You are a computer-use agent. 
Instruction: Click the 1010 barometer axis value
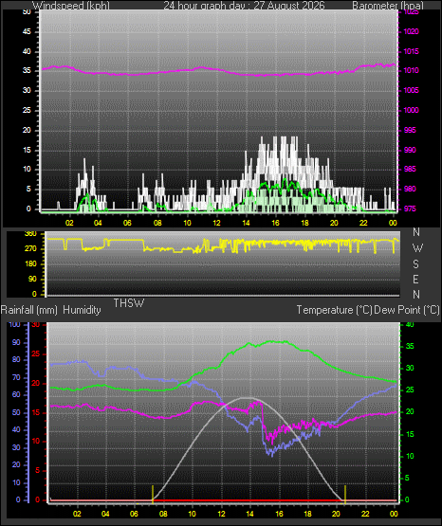[411, 71]
